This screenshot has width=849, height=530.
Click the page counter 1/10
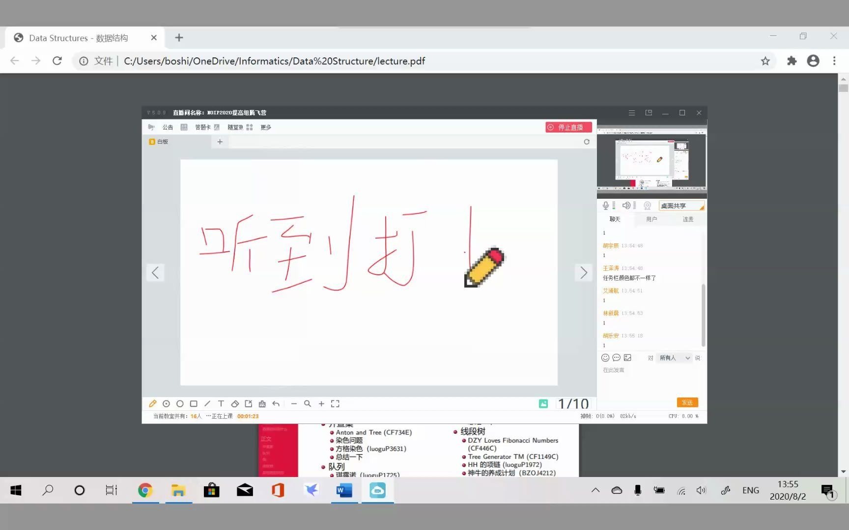click(x=573, y=403)
